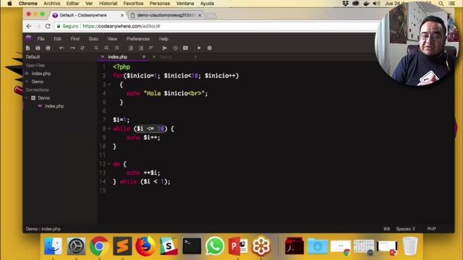Click the Save All toolbar icon
Image resolution: width=463 pixels, height=260 pixels.
[x=48, y=48]
